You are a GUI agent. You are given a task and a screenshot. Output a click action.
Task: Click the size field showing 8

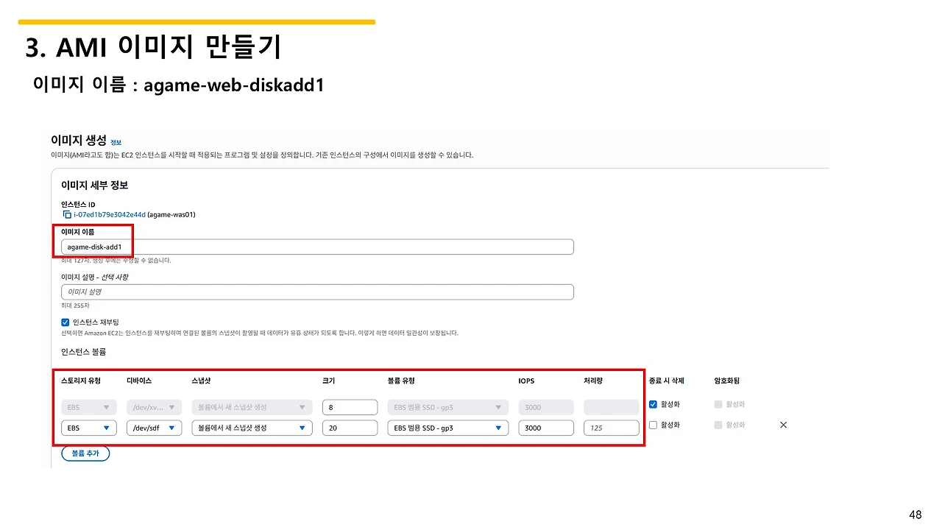click(350, 407)
